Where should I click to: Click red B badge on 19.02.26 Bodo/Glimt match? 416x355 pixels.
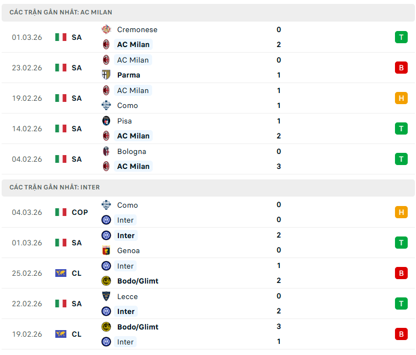pos(401,334)
